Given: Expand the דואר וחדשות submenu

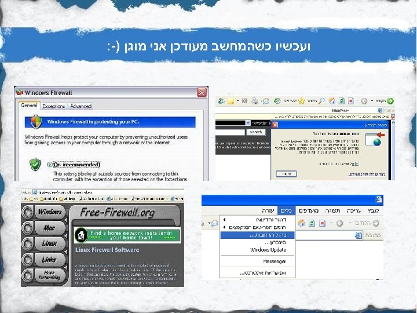Looking at the screenshot, I should [257, 220].
